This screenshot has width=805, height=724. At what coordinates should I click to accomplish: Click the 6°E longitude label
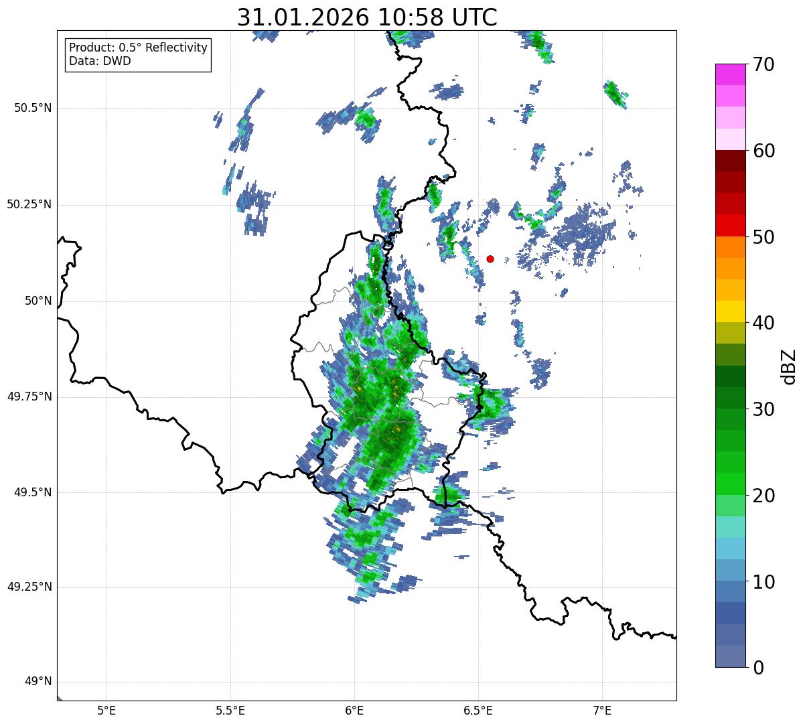pos(354,711)
